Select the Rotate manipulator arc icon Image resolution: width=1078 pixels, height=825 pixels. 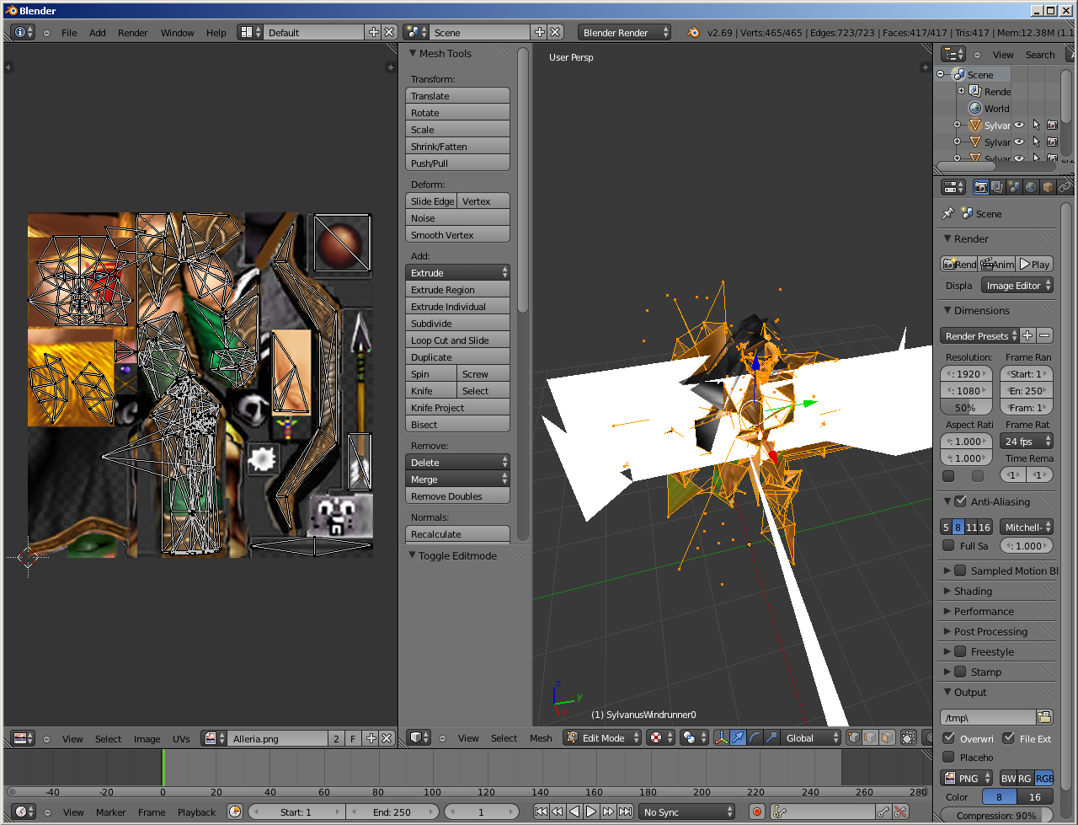coord(755,737)
